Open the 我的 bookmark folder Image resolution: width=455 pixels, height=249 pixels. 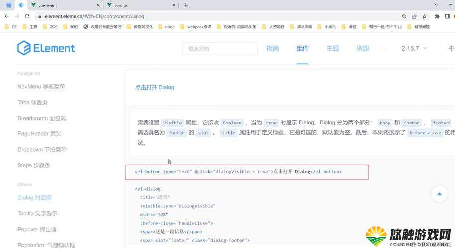coord(70,27)
